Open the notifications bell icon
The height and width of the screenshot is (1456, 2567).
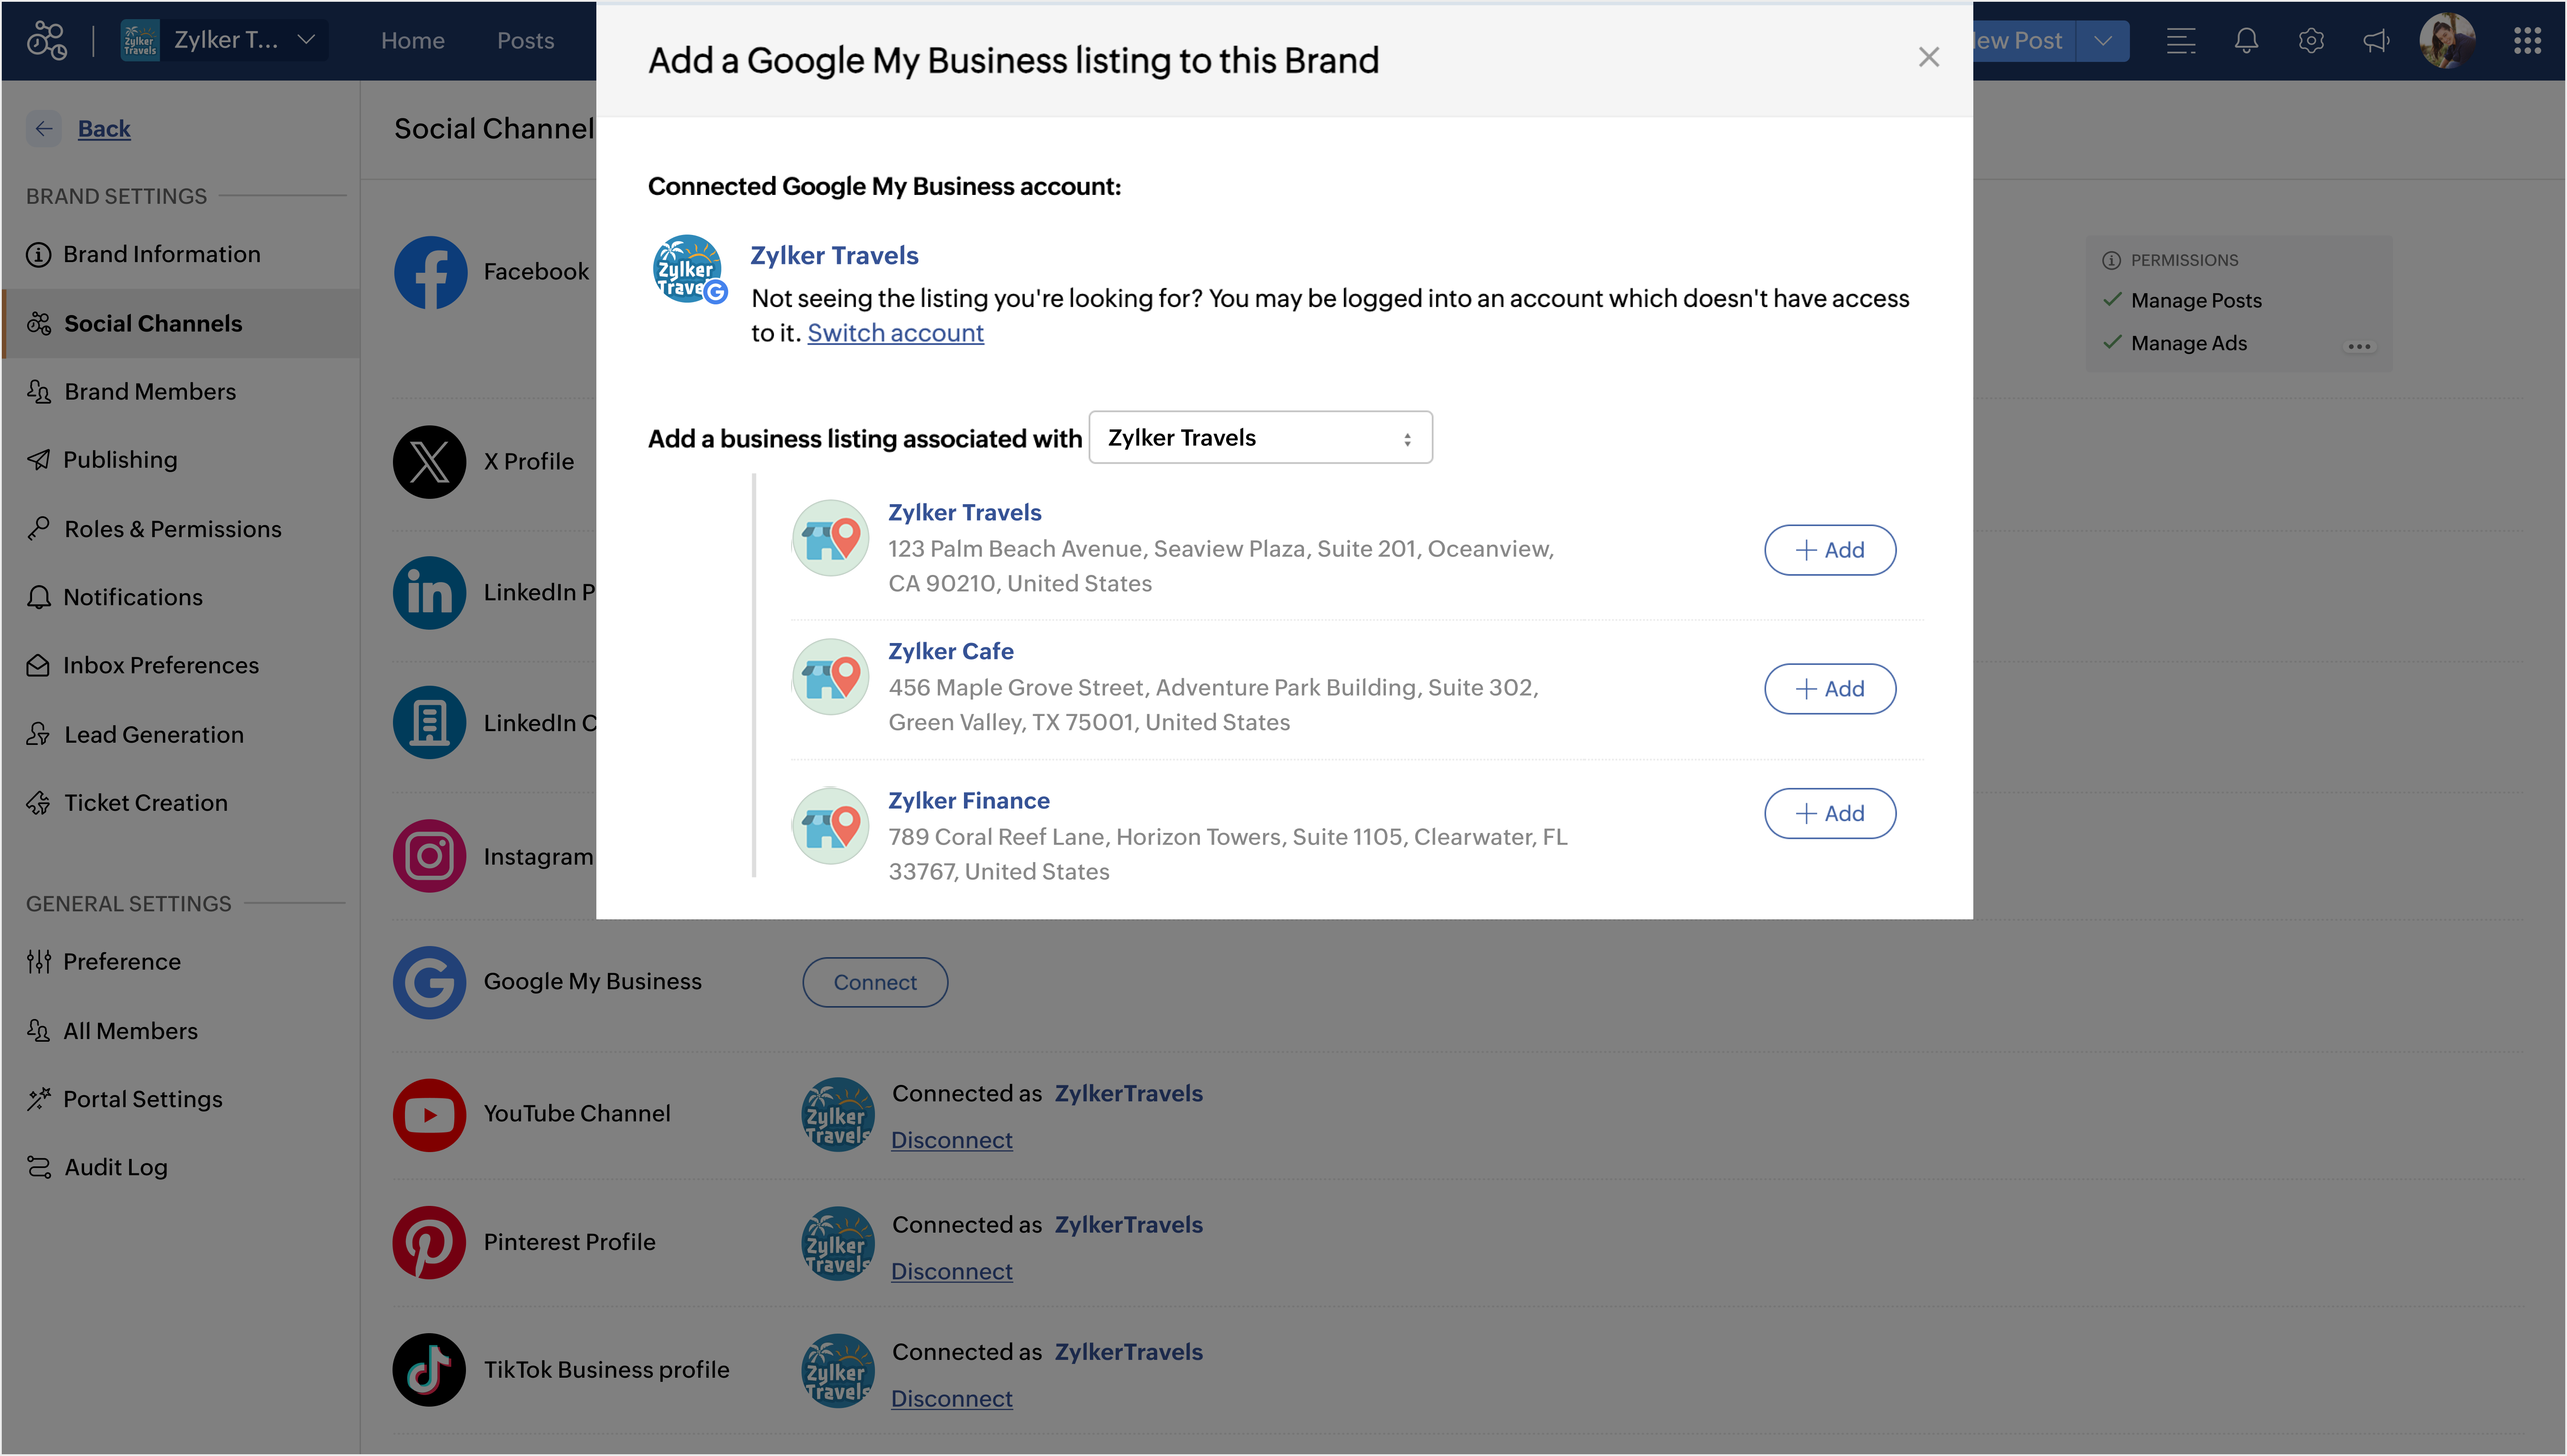pyautogui.click(x=2246, y=40)
